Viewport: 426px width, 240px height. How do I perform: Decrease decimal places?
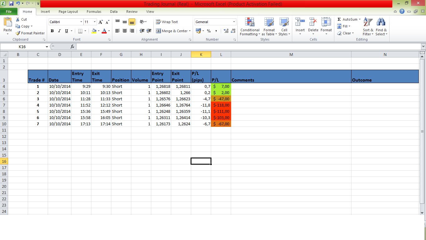[233, 31]
